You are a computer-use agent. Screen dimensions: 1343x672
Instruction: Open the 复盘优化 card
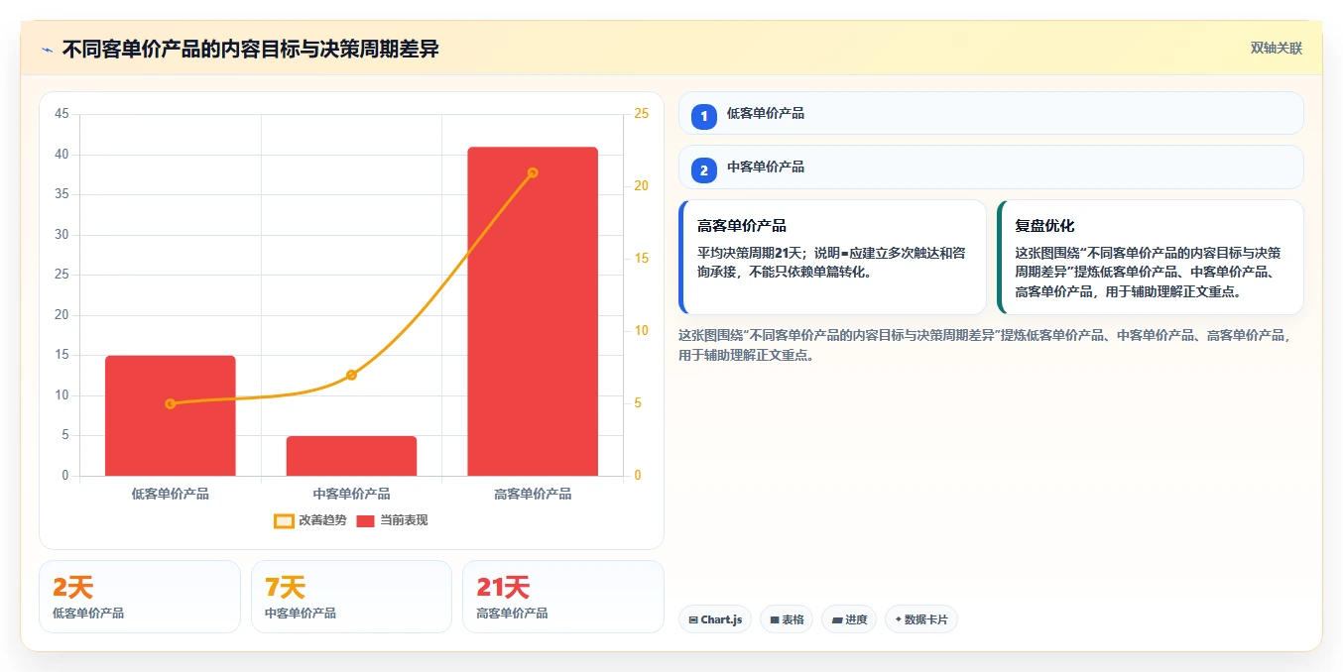[x=1151, y=257]
